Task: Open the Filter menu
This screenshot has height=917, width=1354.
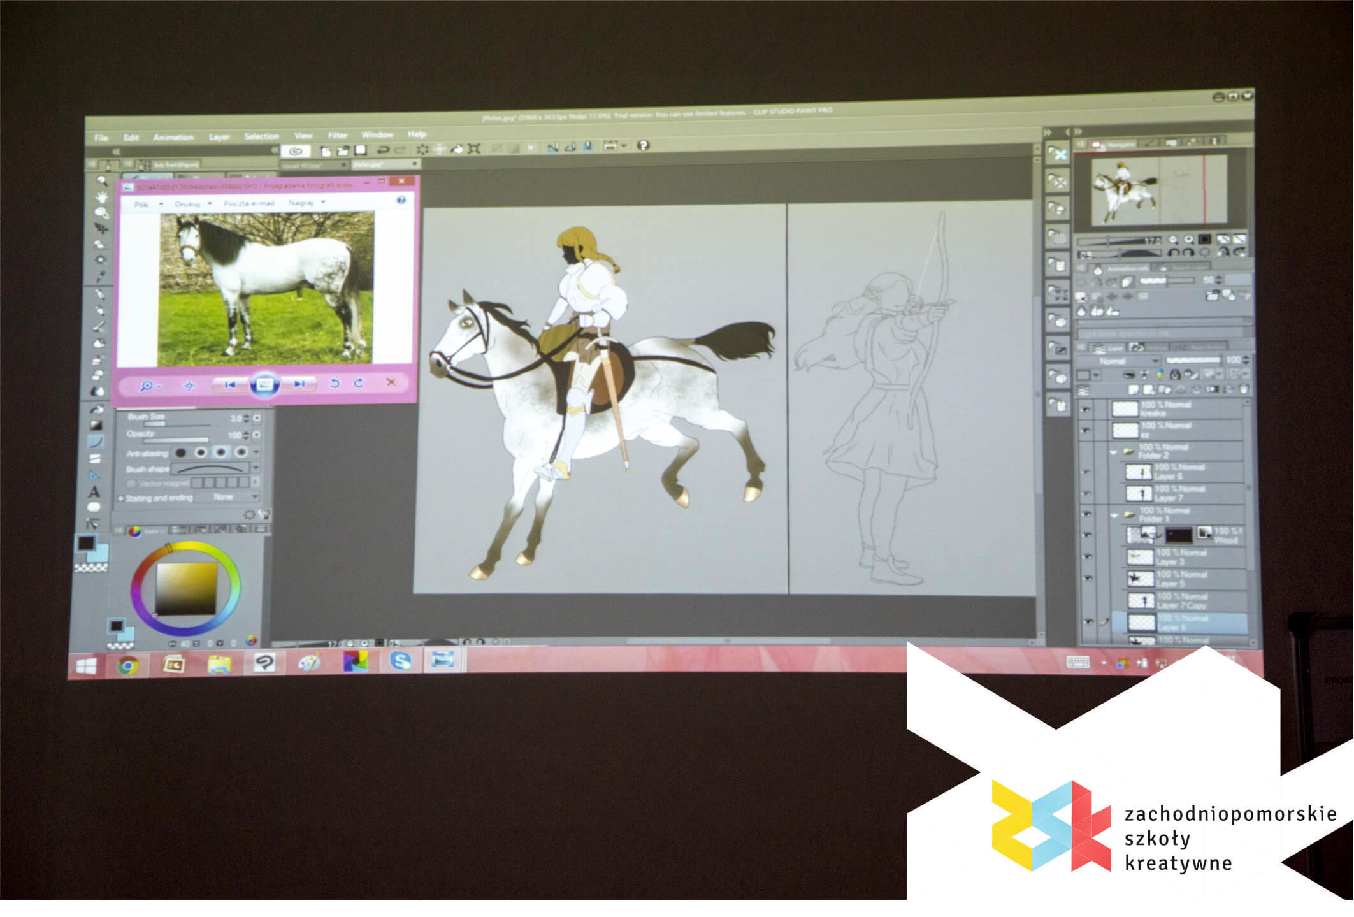Action: [x=338, y=135]
